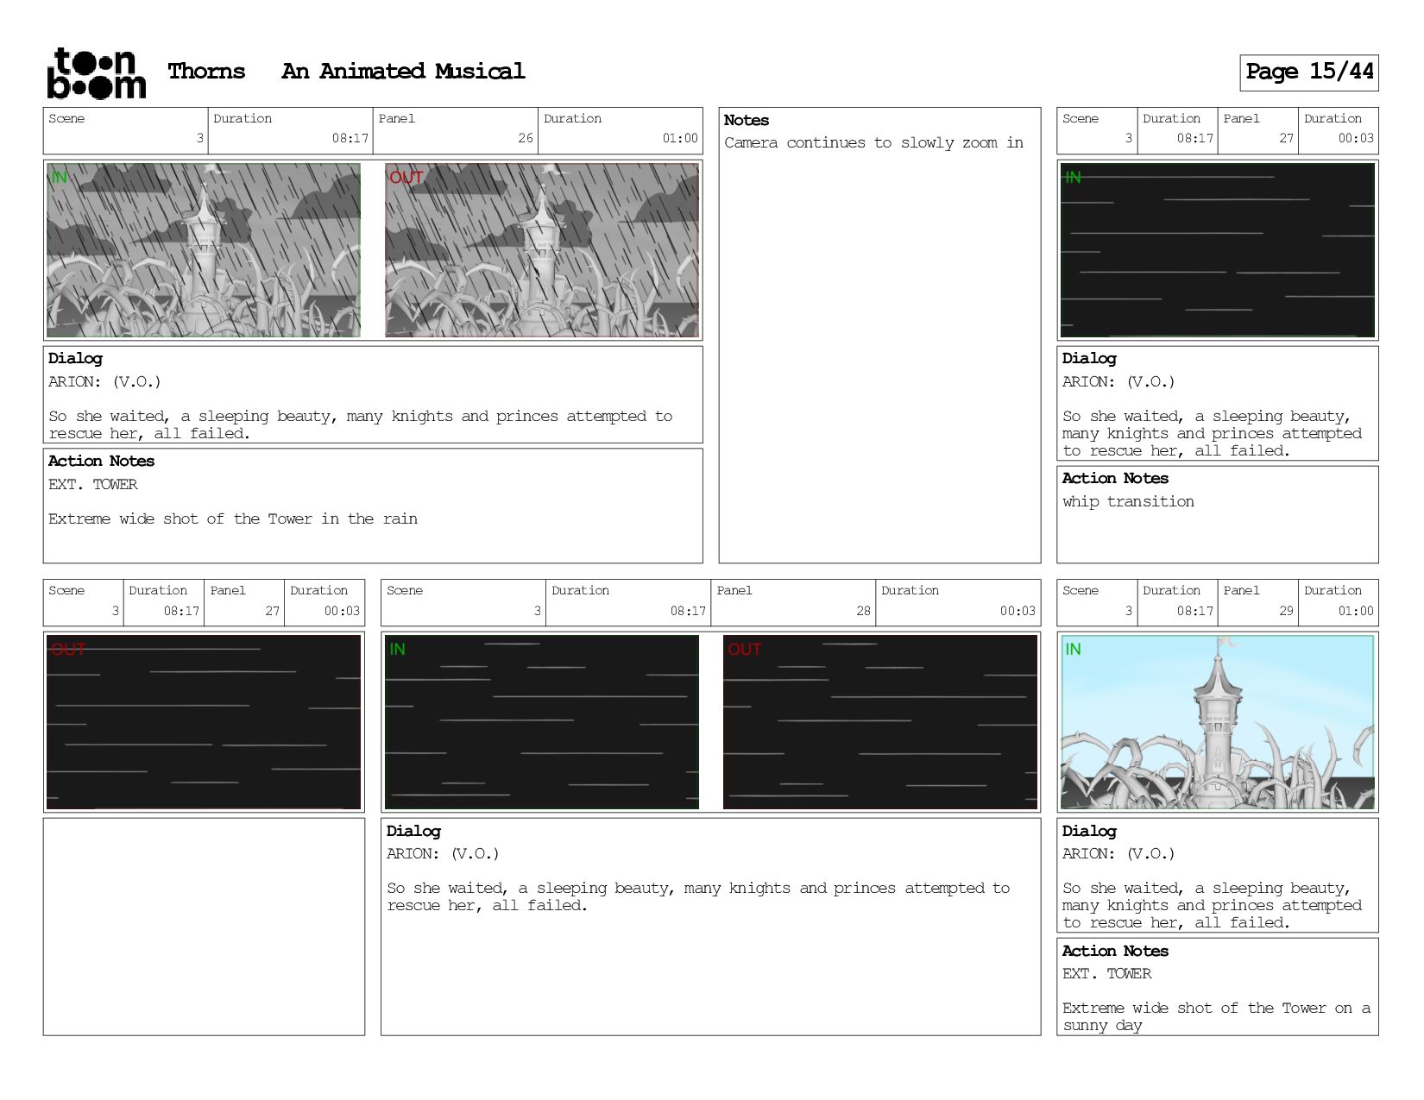The image size is (1424, 1100).
Task: Select the 'Thorns' project title text
Action: (206, 71)
